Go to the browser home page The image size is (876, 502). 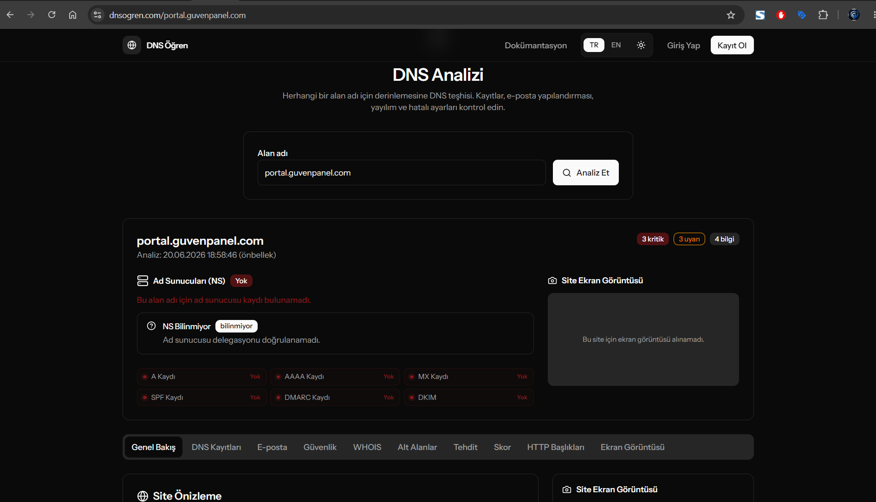(x=72, y=15)
